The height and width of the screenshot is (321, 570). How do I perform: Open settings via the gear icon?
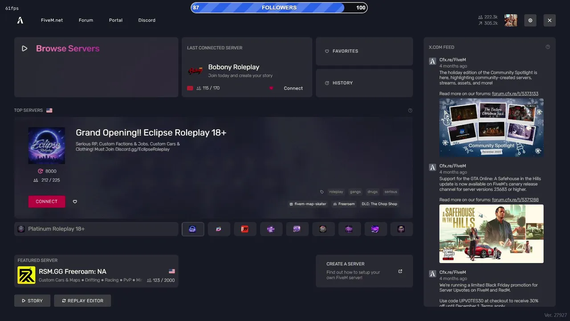pyautogui.click(x=530, y=21)
